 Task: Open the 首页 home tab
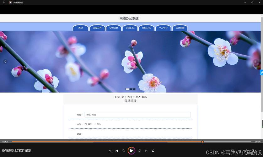coord(81,28)
